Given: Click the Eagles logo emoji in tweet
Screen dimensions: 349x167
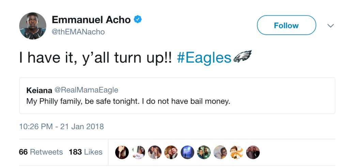Looking at the screenshot, I should point(242,57).
